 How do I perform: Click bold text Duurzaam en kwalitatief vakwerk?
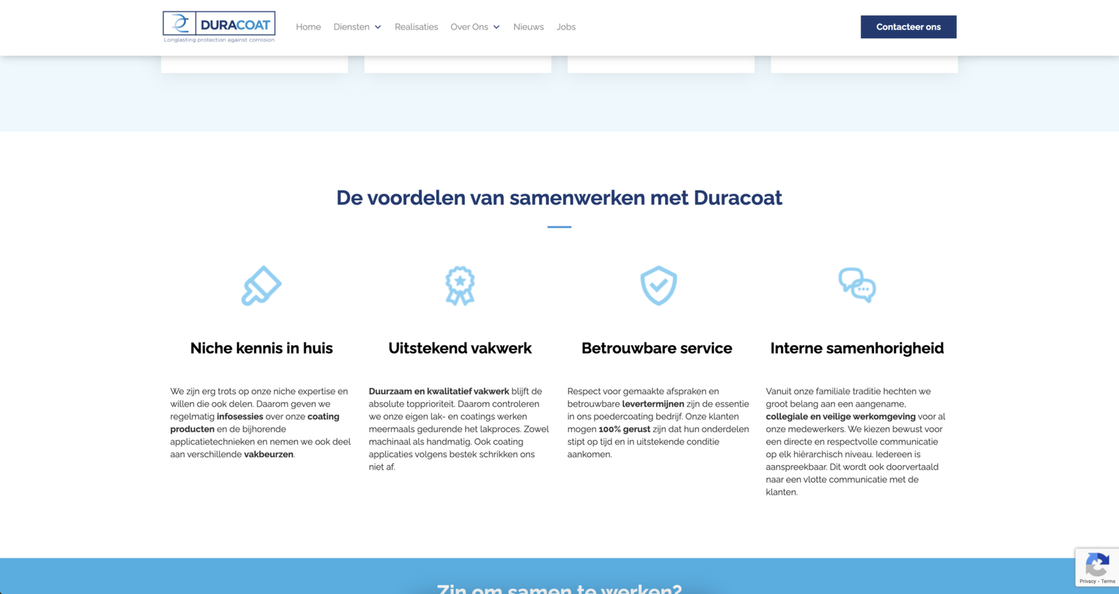coord(439,391)
